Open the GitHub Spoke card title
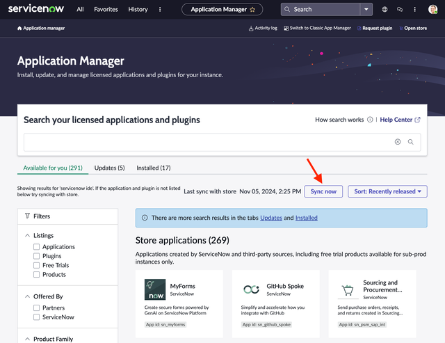Screen dimensions: 445x343 285,286
